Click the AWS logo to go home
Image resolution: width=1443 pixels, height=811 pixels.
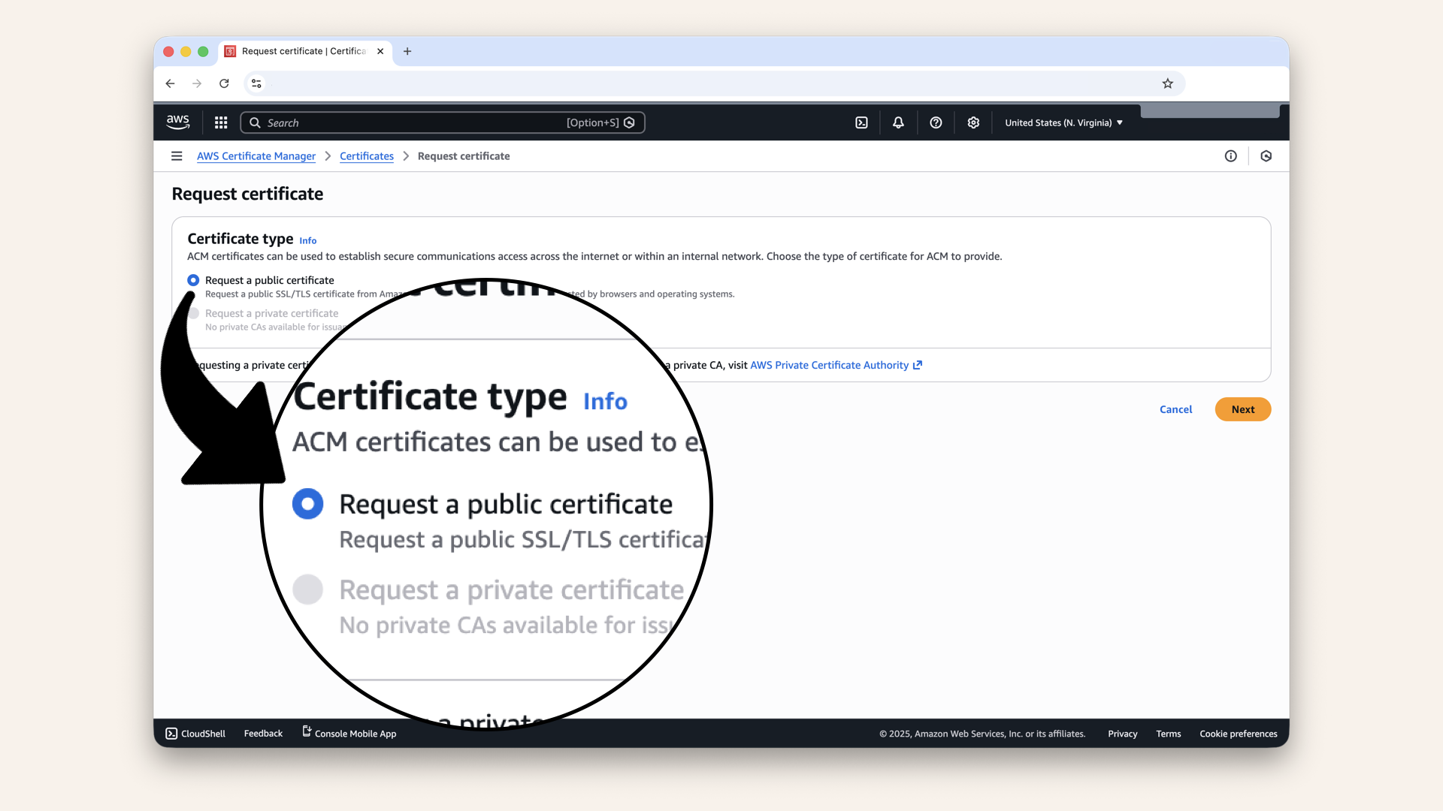tap(177, 122)
